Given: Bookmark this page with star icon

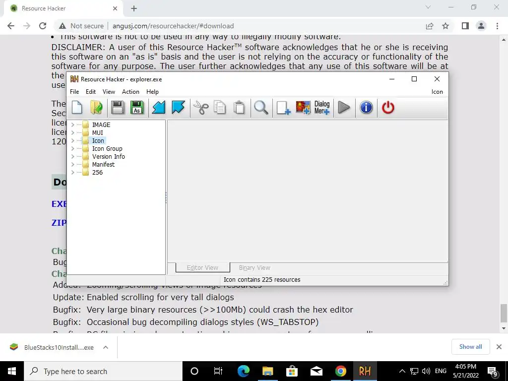Looking at the screenshot, I should [x=445, y=26].
